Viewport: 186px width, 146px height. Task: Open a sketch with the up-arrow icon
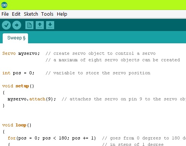(x=40, y=25)
